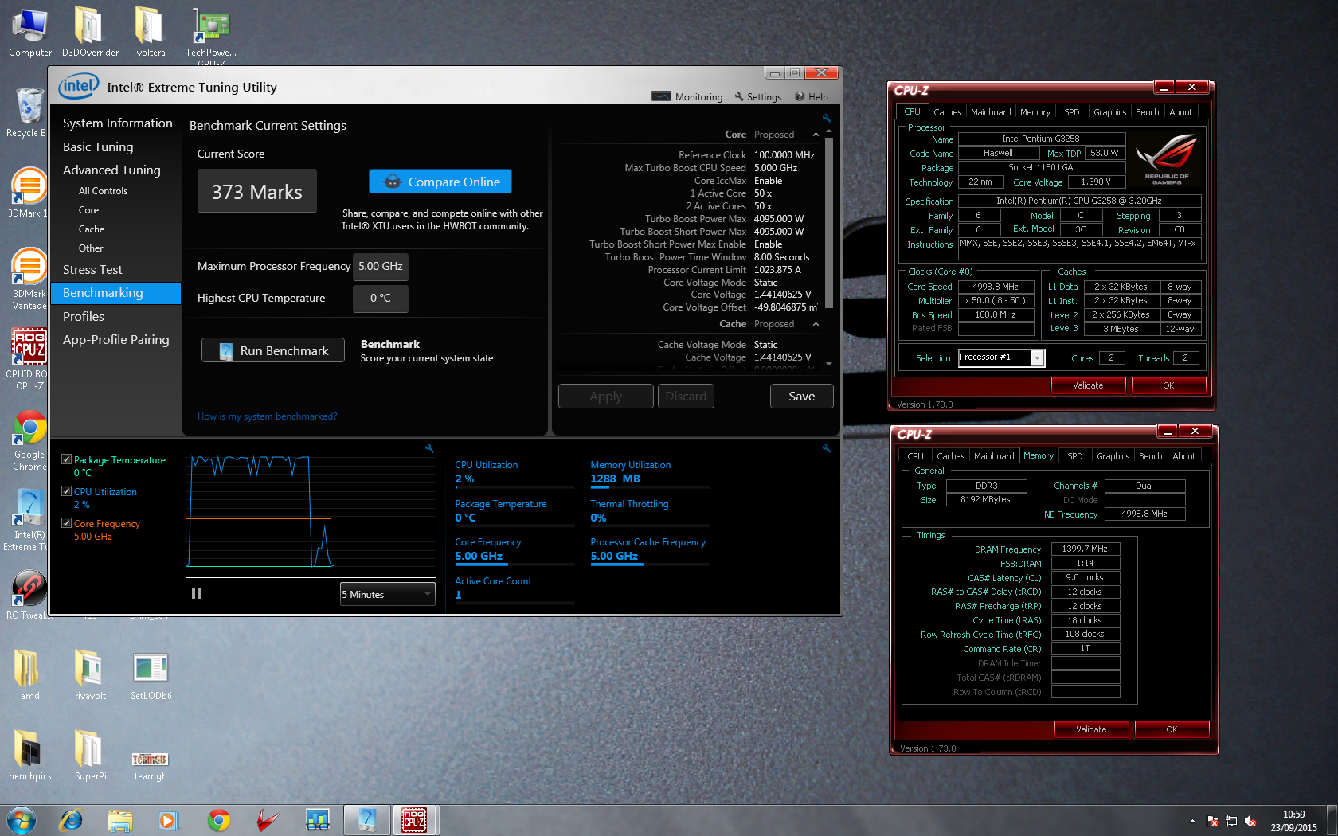This screenshot has width=1338, height=836.
Task: Open the SuperPi folder on desktop
Action: click(90, 755)
